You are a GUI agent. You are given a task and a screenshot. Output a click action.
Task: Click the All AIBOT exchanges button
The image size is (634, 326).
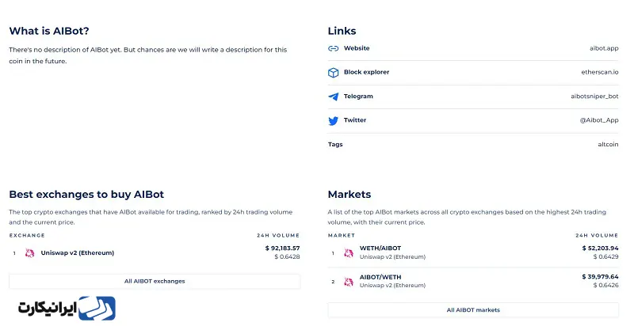155,281
